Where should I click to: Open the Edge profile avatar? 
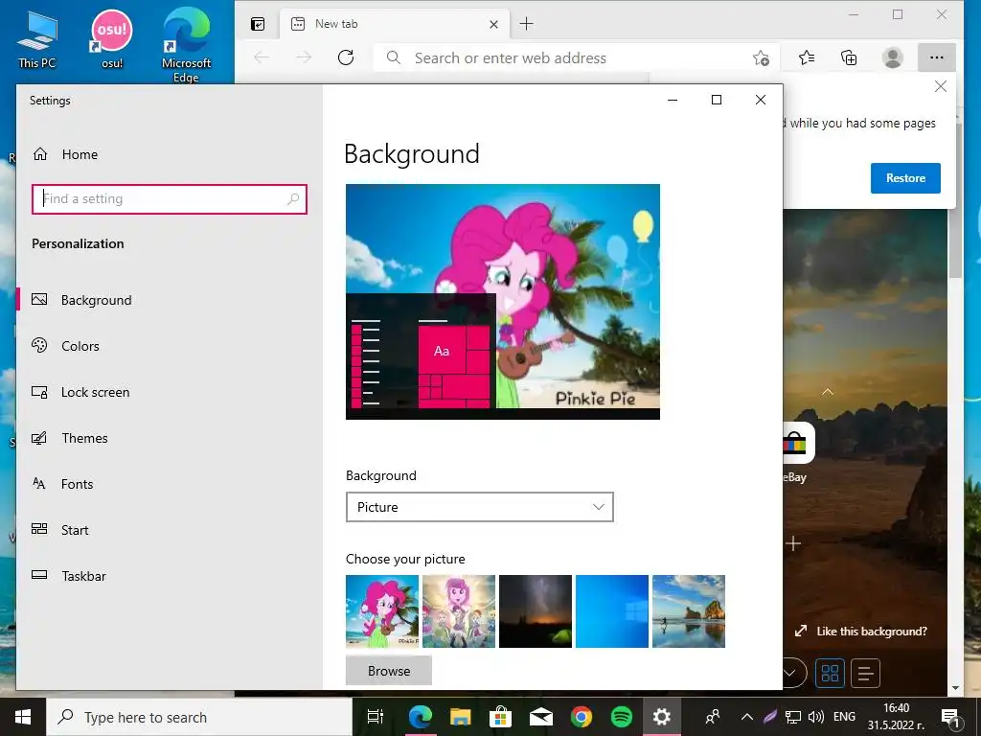click(x=893, y=58)
